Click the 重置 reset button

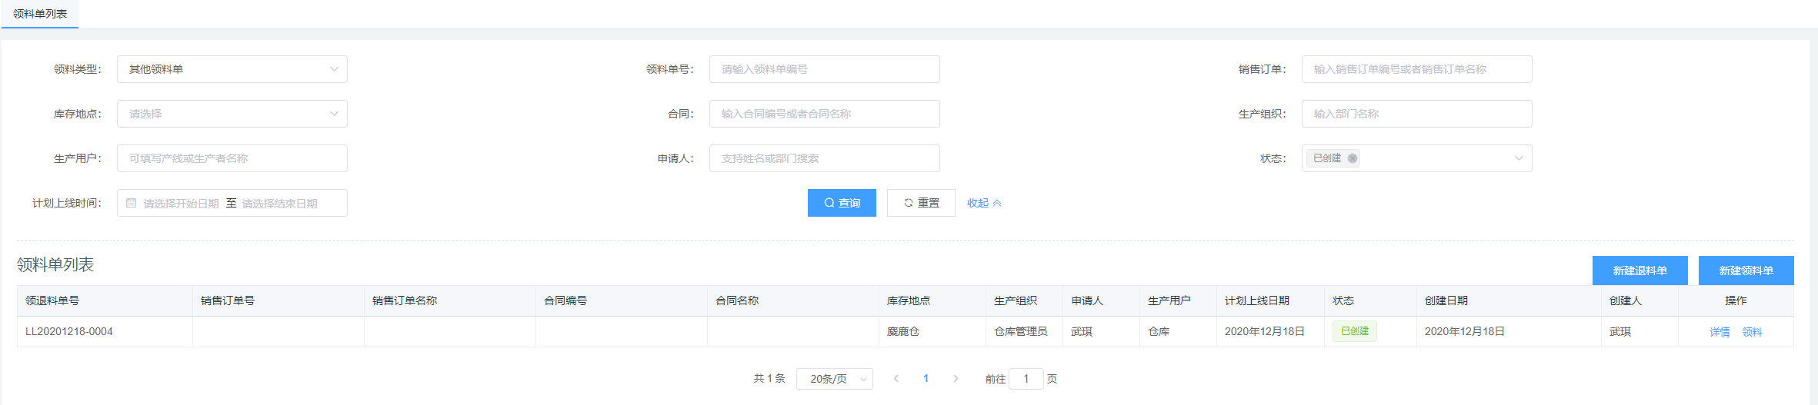coord(921,203)
